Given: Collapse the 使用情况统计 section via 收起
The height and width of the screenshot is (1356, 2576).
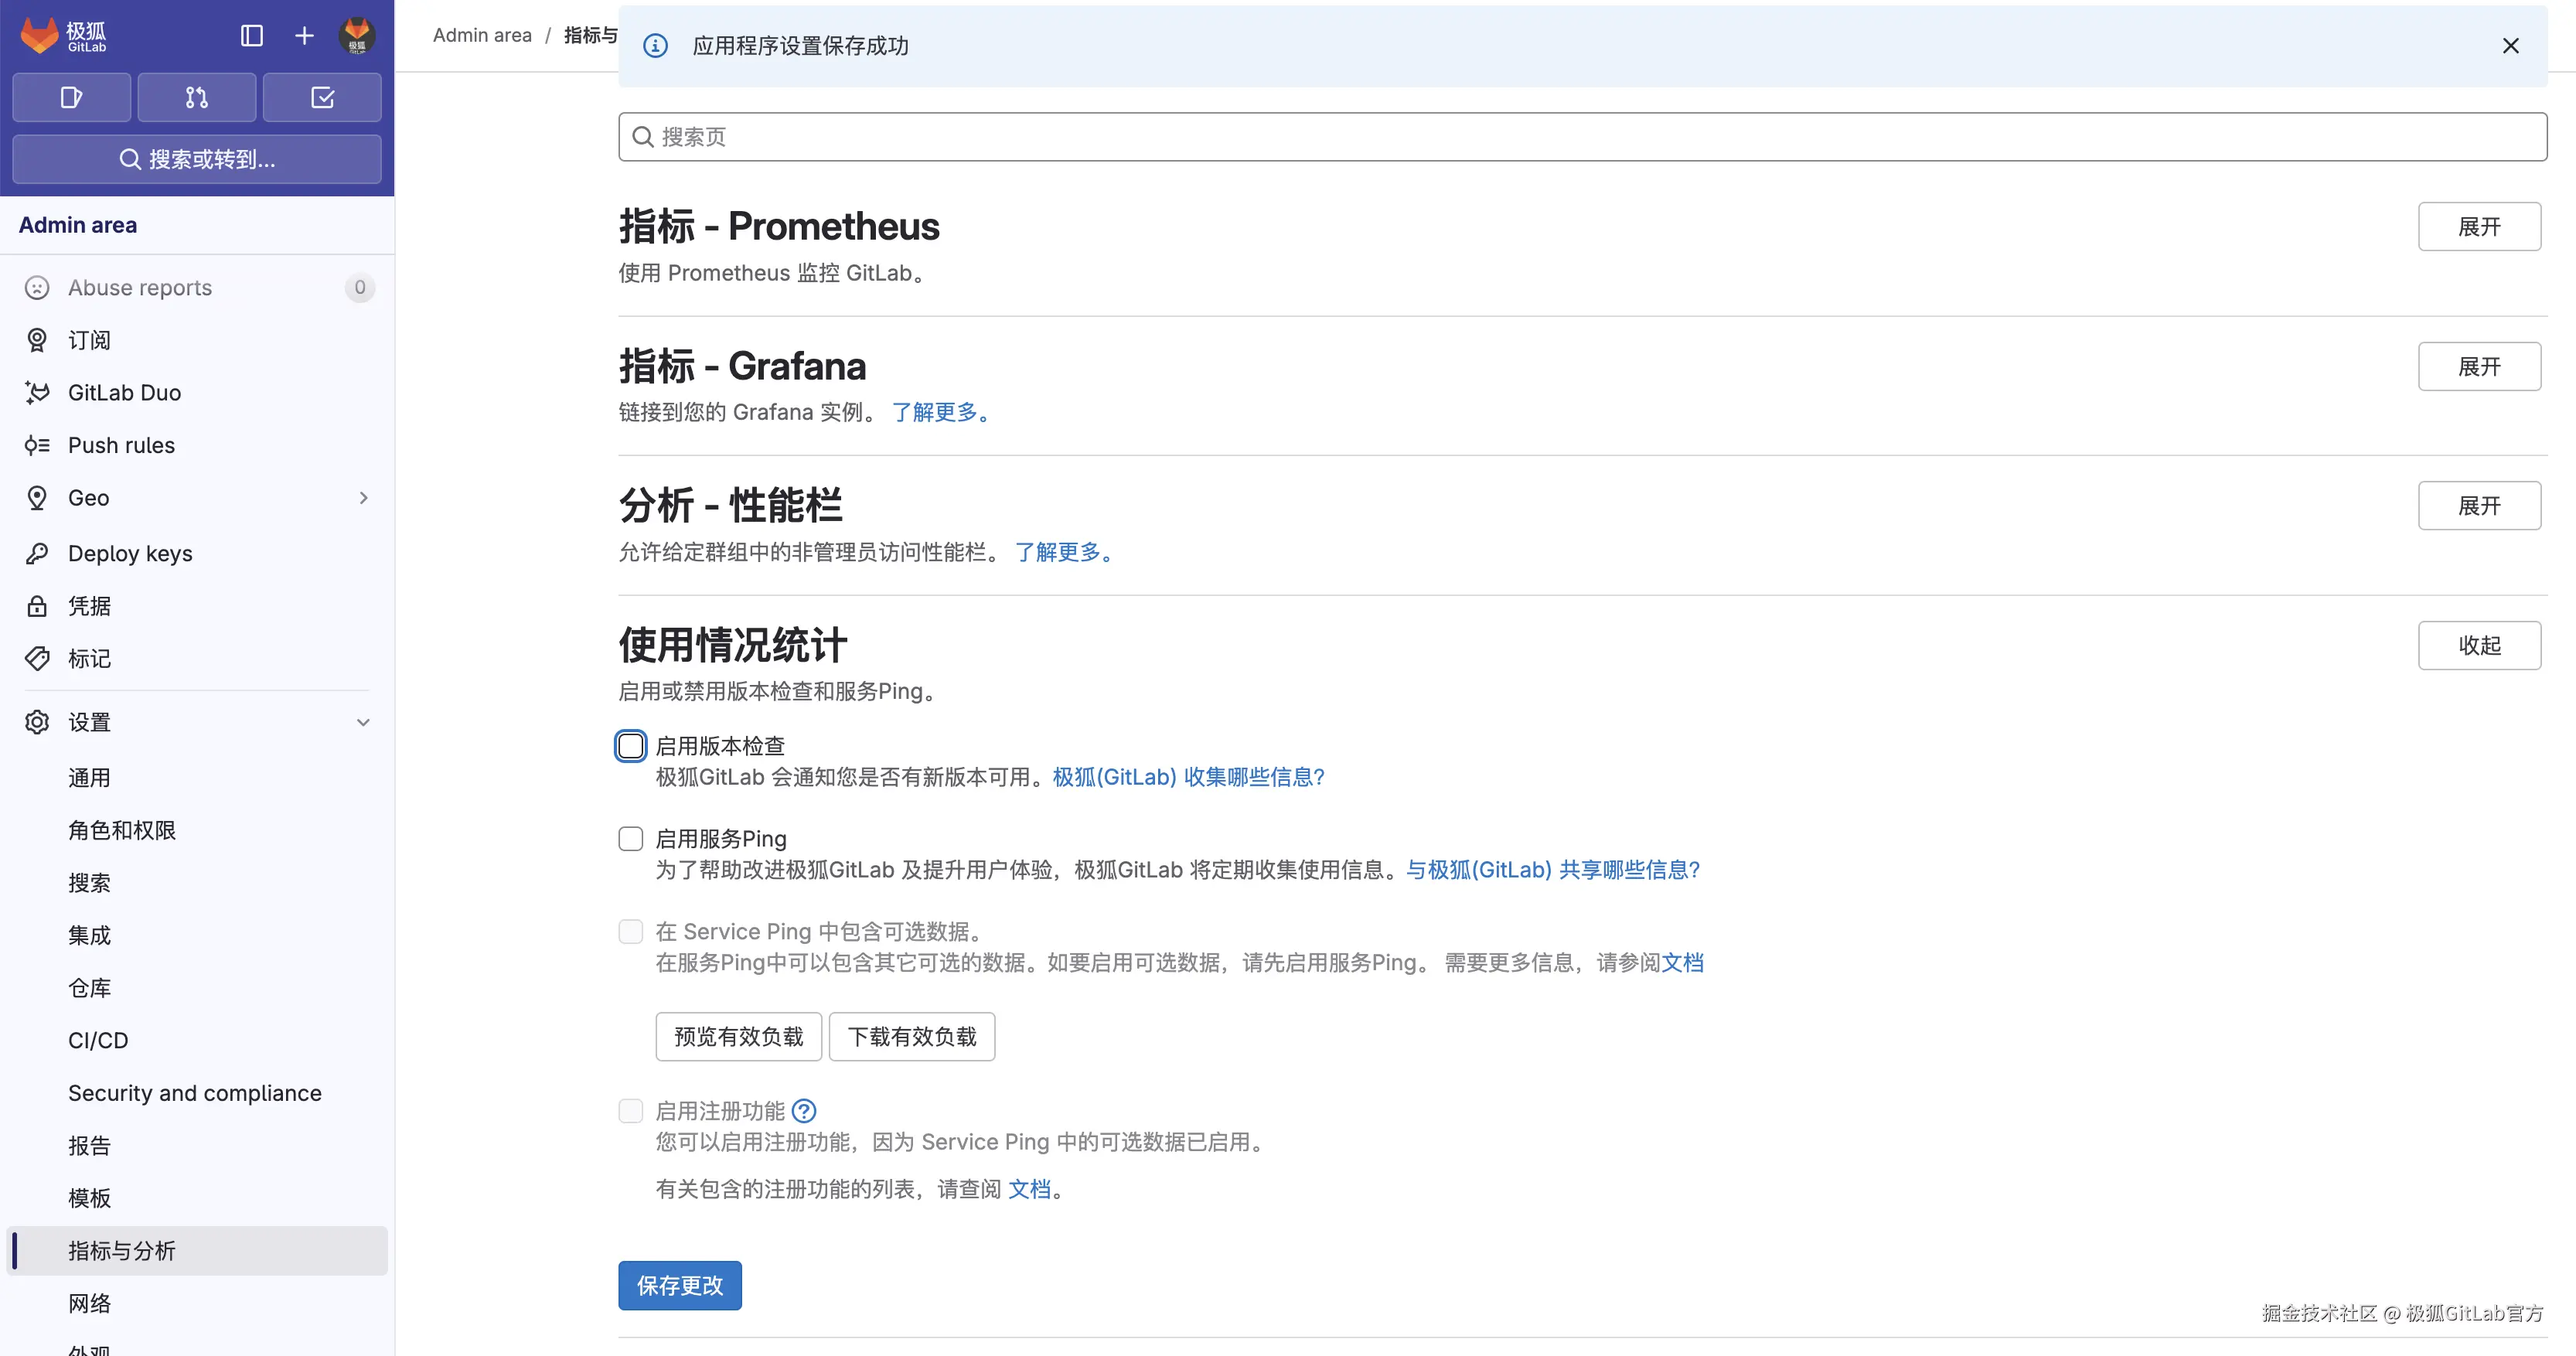Looking at the screenshot, I should click(x=2479, y=645).
